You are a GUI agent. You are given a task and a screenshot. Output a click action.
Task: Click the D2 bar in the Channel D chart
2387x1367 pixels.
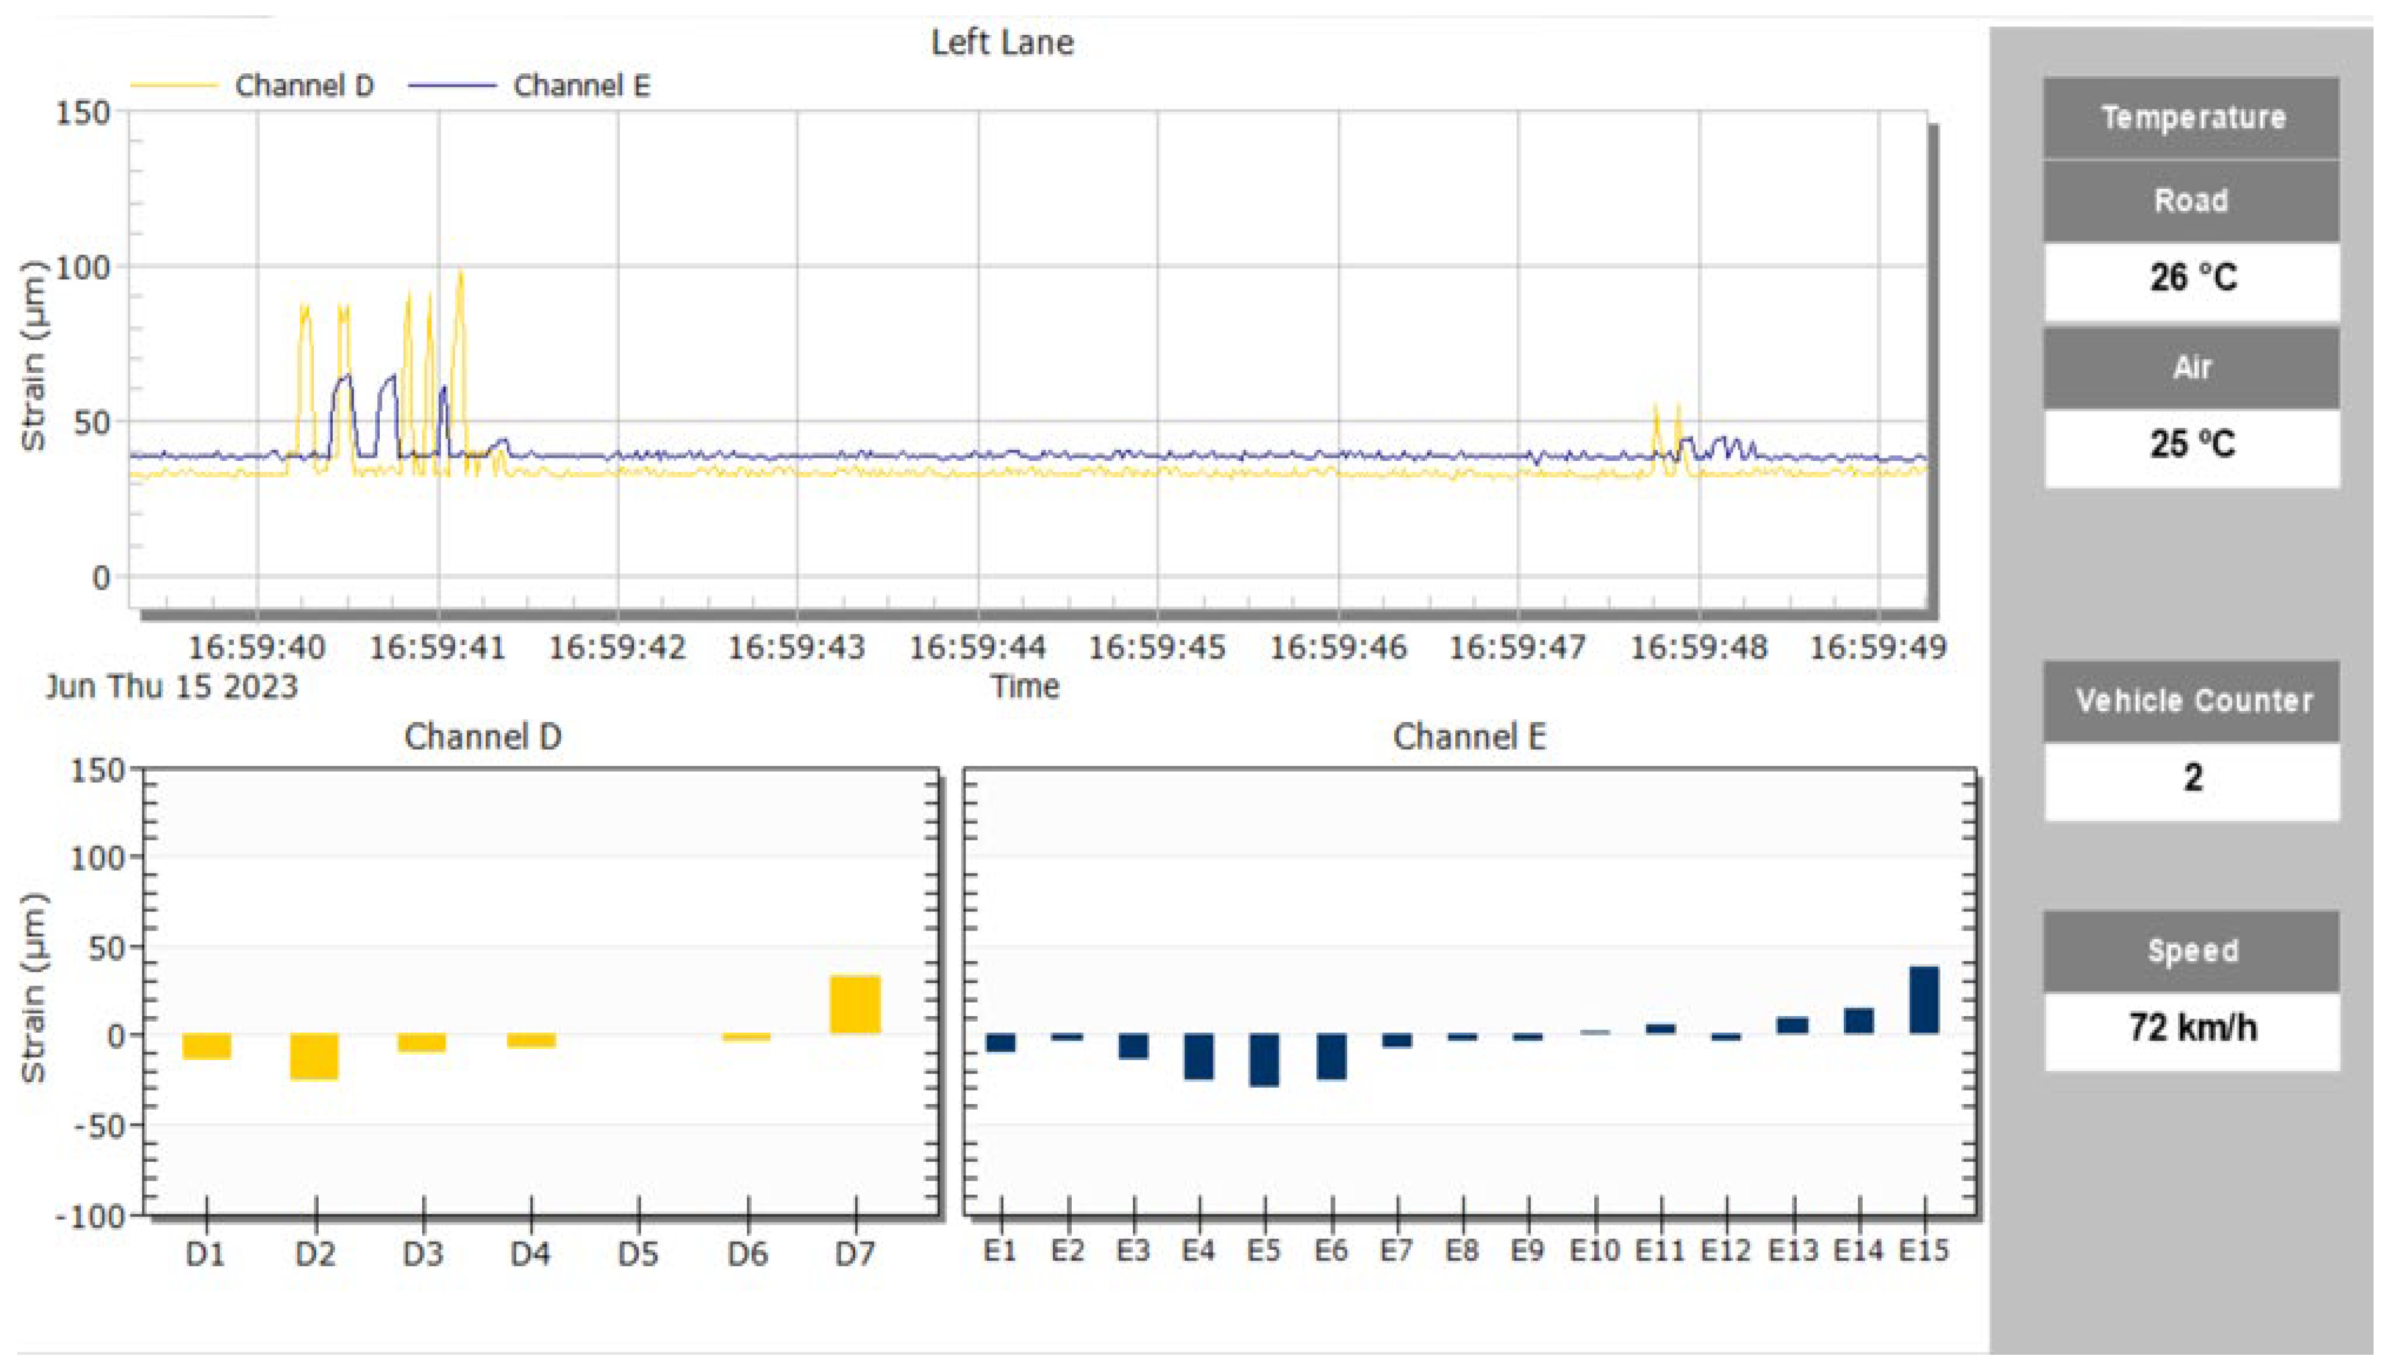click(314, 1057)
